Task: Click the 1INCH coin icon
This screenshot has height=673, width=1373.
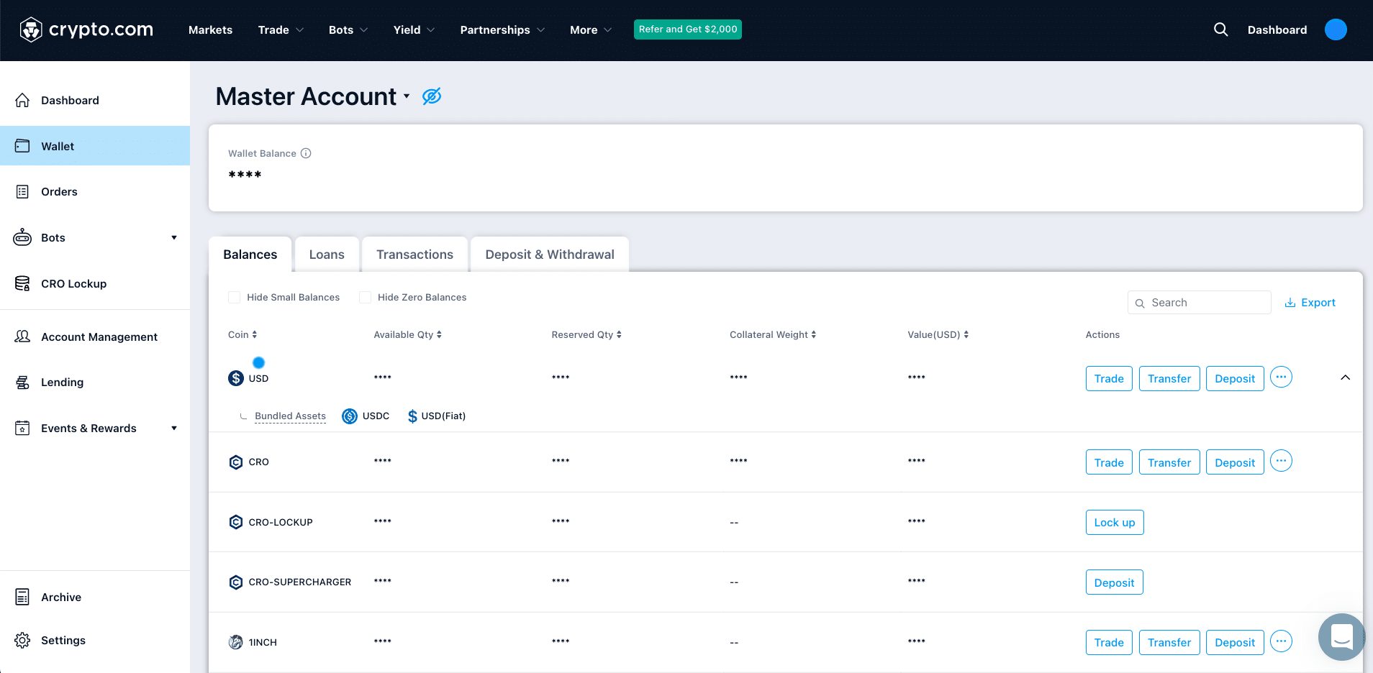Action: click(236, 642)
